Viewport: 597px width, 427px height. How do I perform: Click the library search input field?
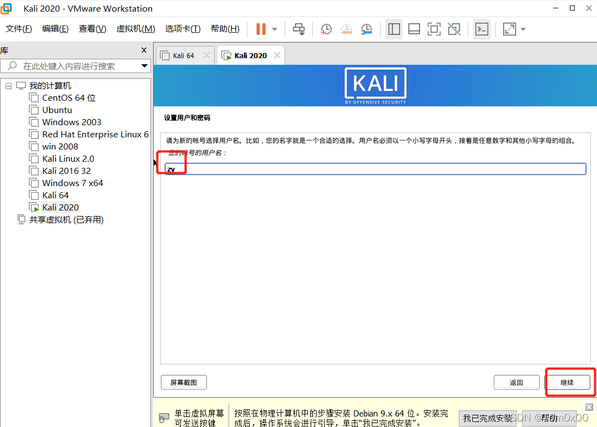tap(75, 66)
